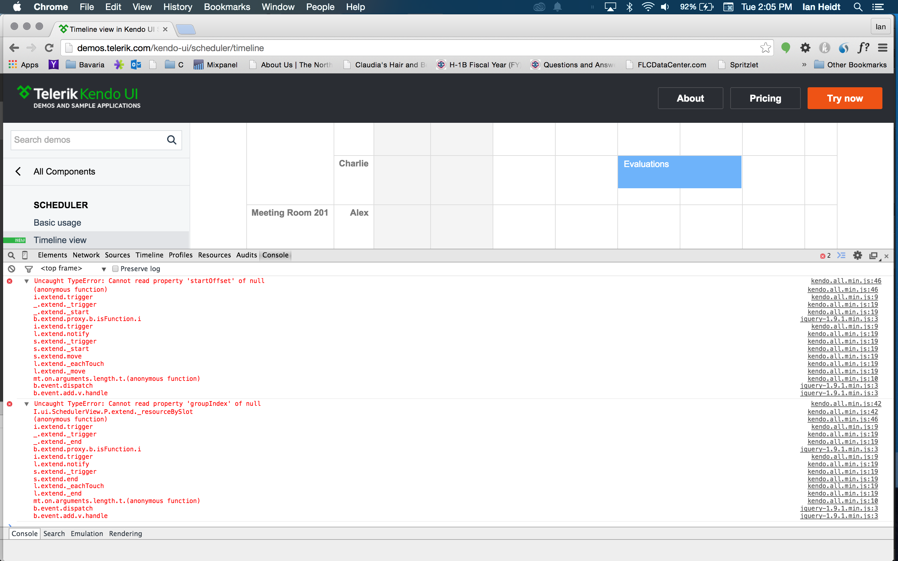Click the DevTools inspect element magnifier icon
Image resolution: width=898 pixels, height=561 pixels.
click(x=11, y=255)
